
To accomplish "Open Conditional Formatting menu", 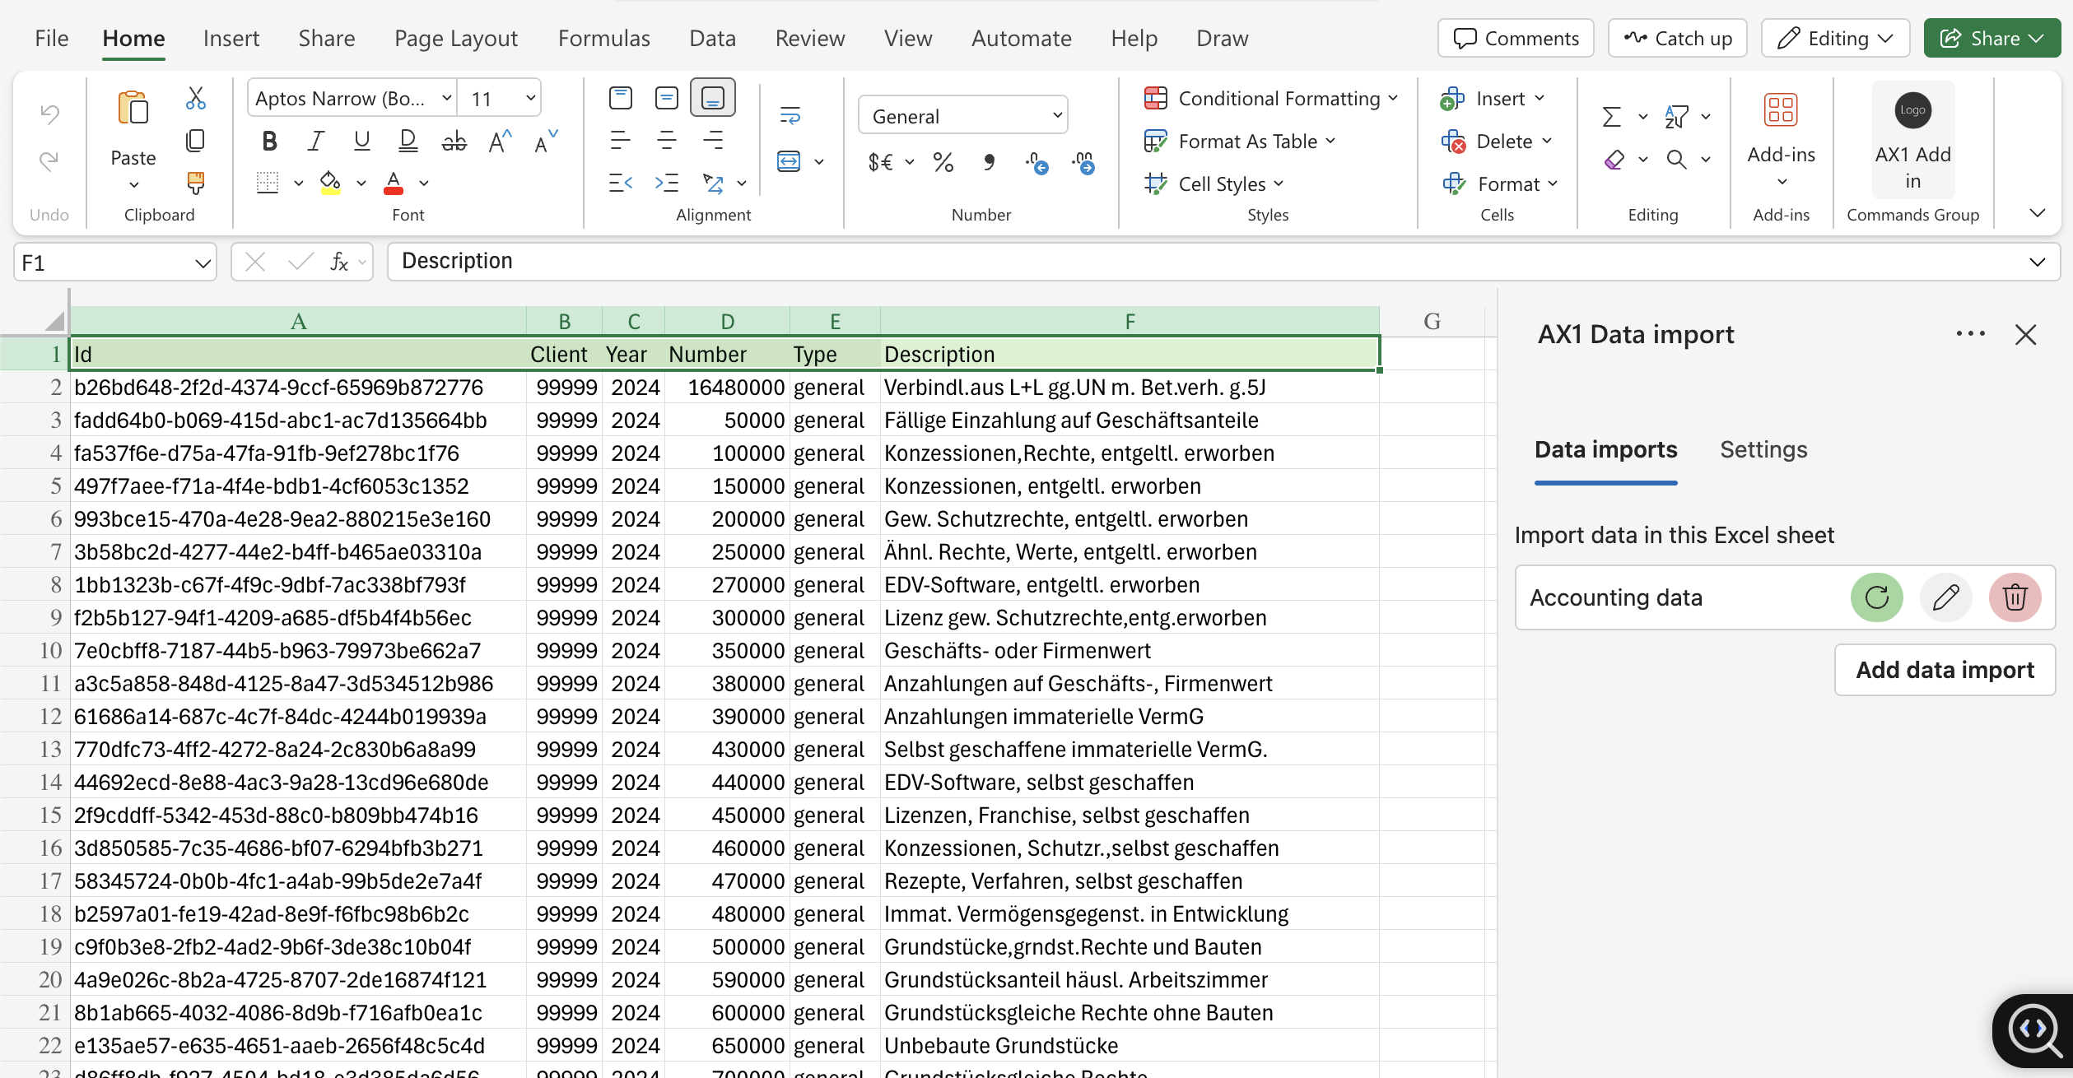I will (x=1271, y=98).
